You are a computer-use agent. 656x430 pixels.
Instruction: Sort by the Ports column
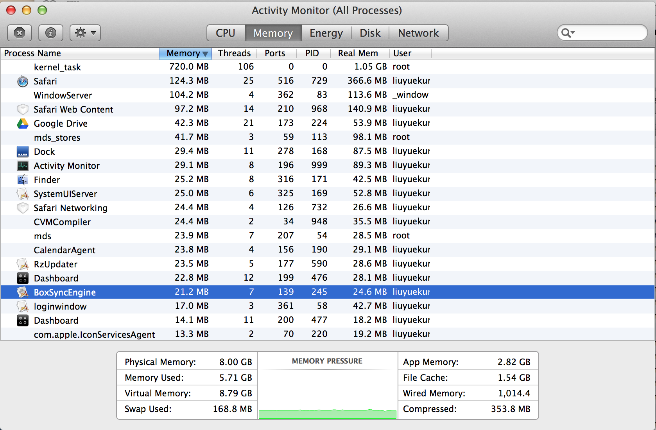click(x=276, y=53)
